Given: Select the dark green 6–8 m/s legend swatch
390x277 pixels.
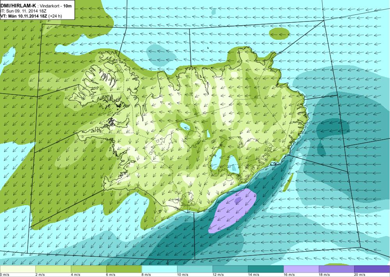Looking at the screenshot, I should tap(124, 269).
